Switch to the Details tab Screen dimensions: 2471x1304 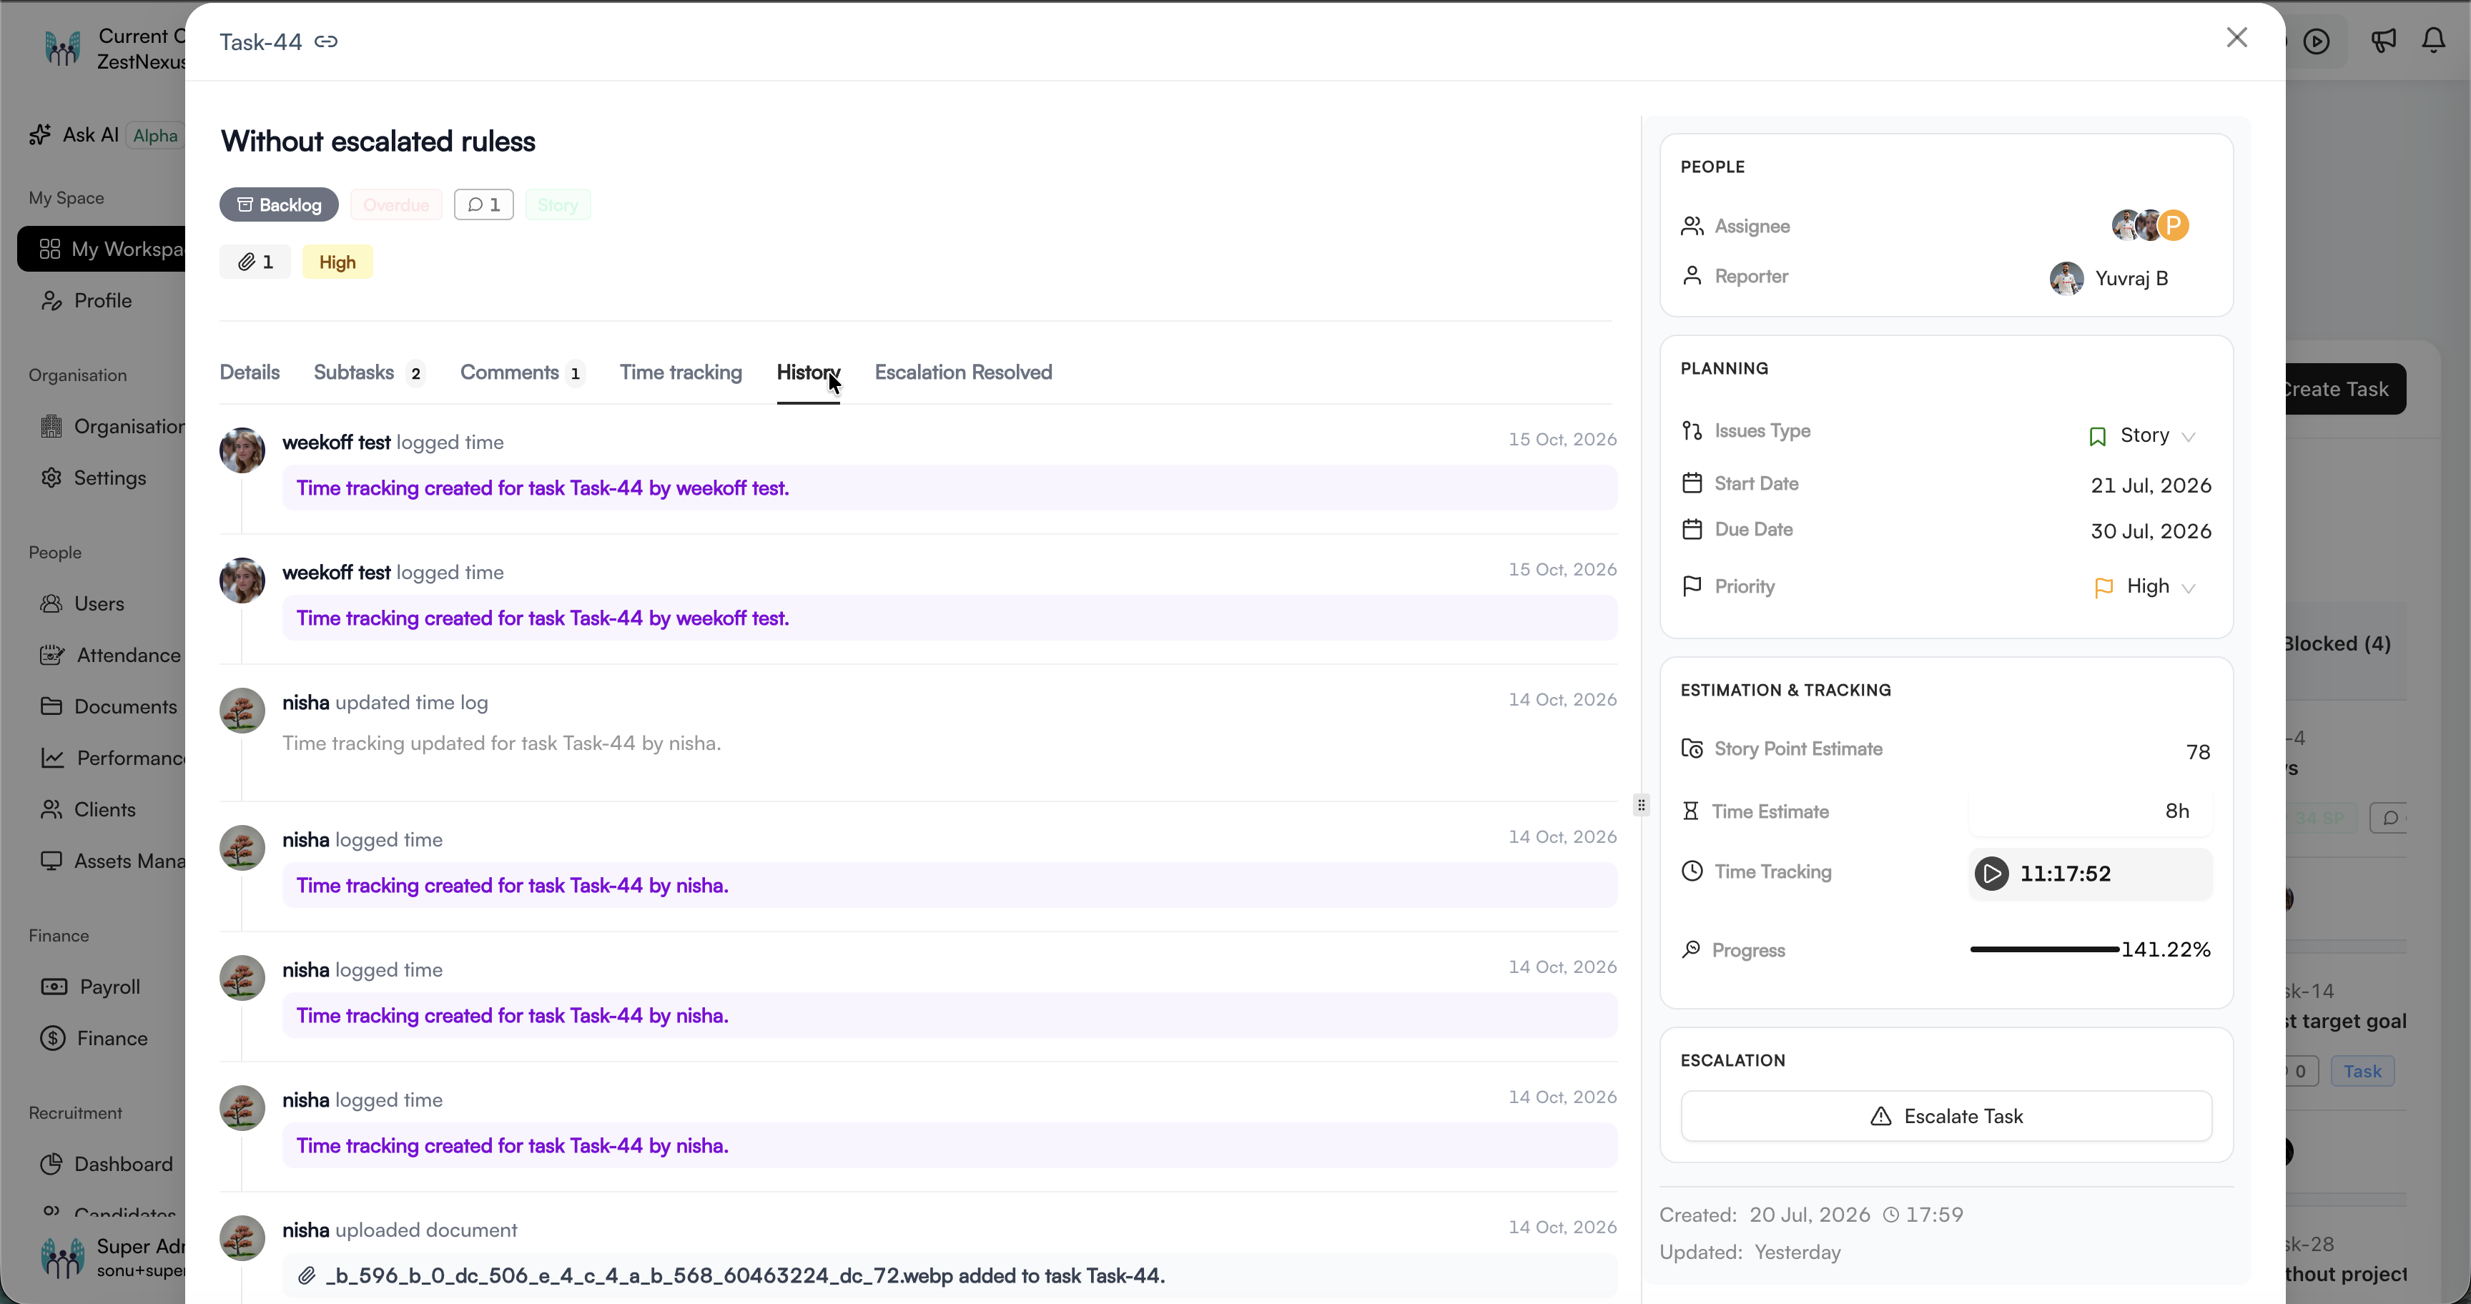tap(250, 372)
